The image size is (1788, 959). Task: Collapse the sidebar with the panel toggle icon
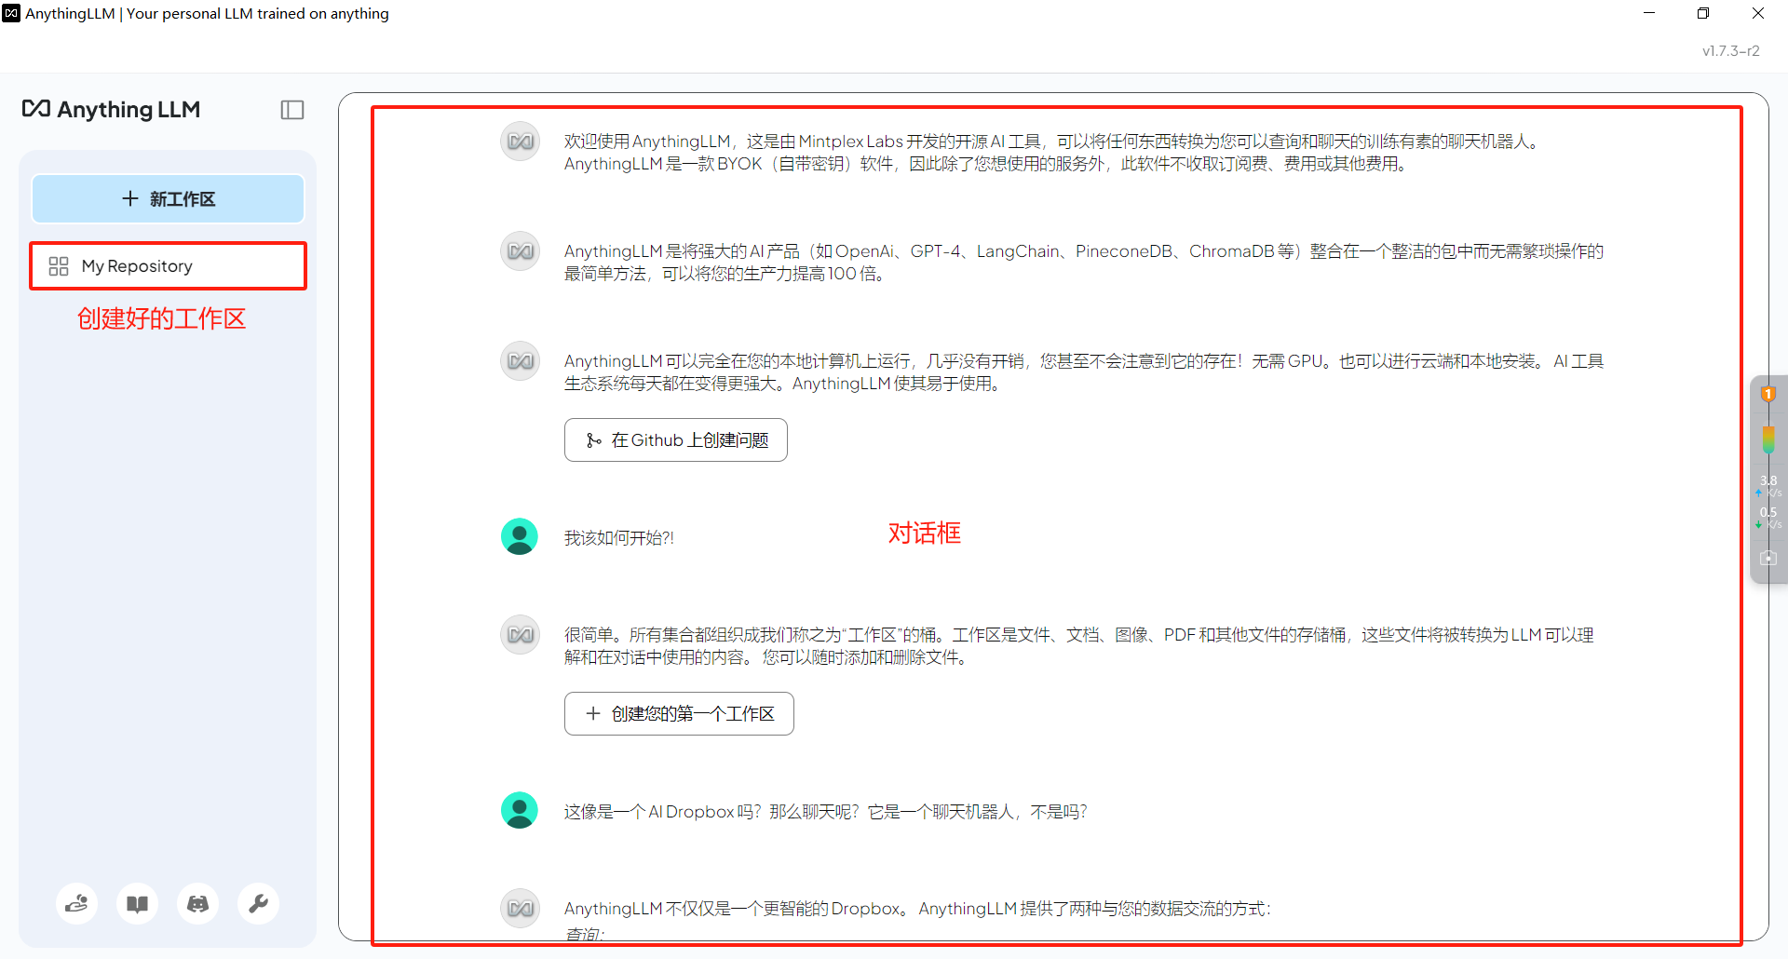(x=292, y=110)
